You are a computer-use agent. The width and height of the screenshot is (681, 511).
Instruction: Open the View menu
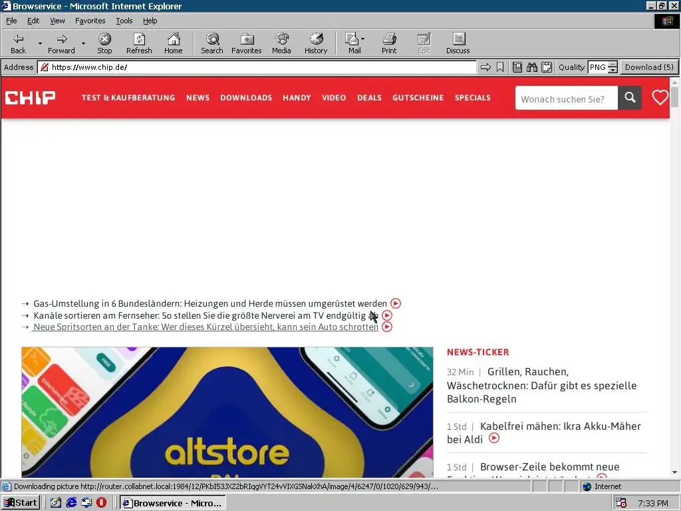57,21
